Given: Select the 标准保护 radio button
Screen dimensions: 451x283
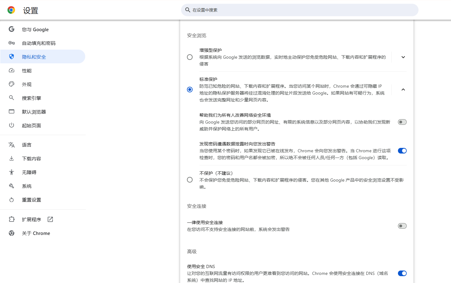Looking at the screenshot, I should [190, 90].
